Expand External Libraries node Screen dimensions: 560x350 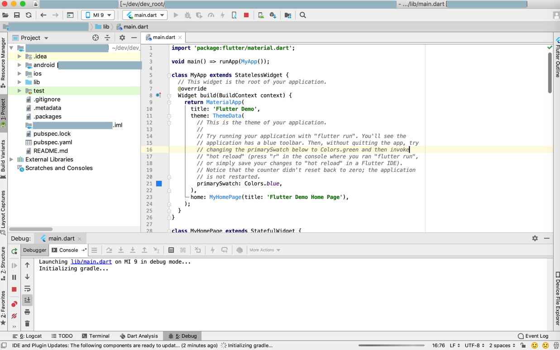(12, 160)
